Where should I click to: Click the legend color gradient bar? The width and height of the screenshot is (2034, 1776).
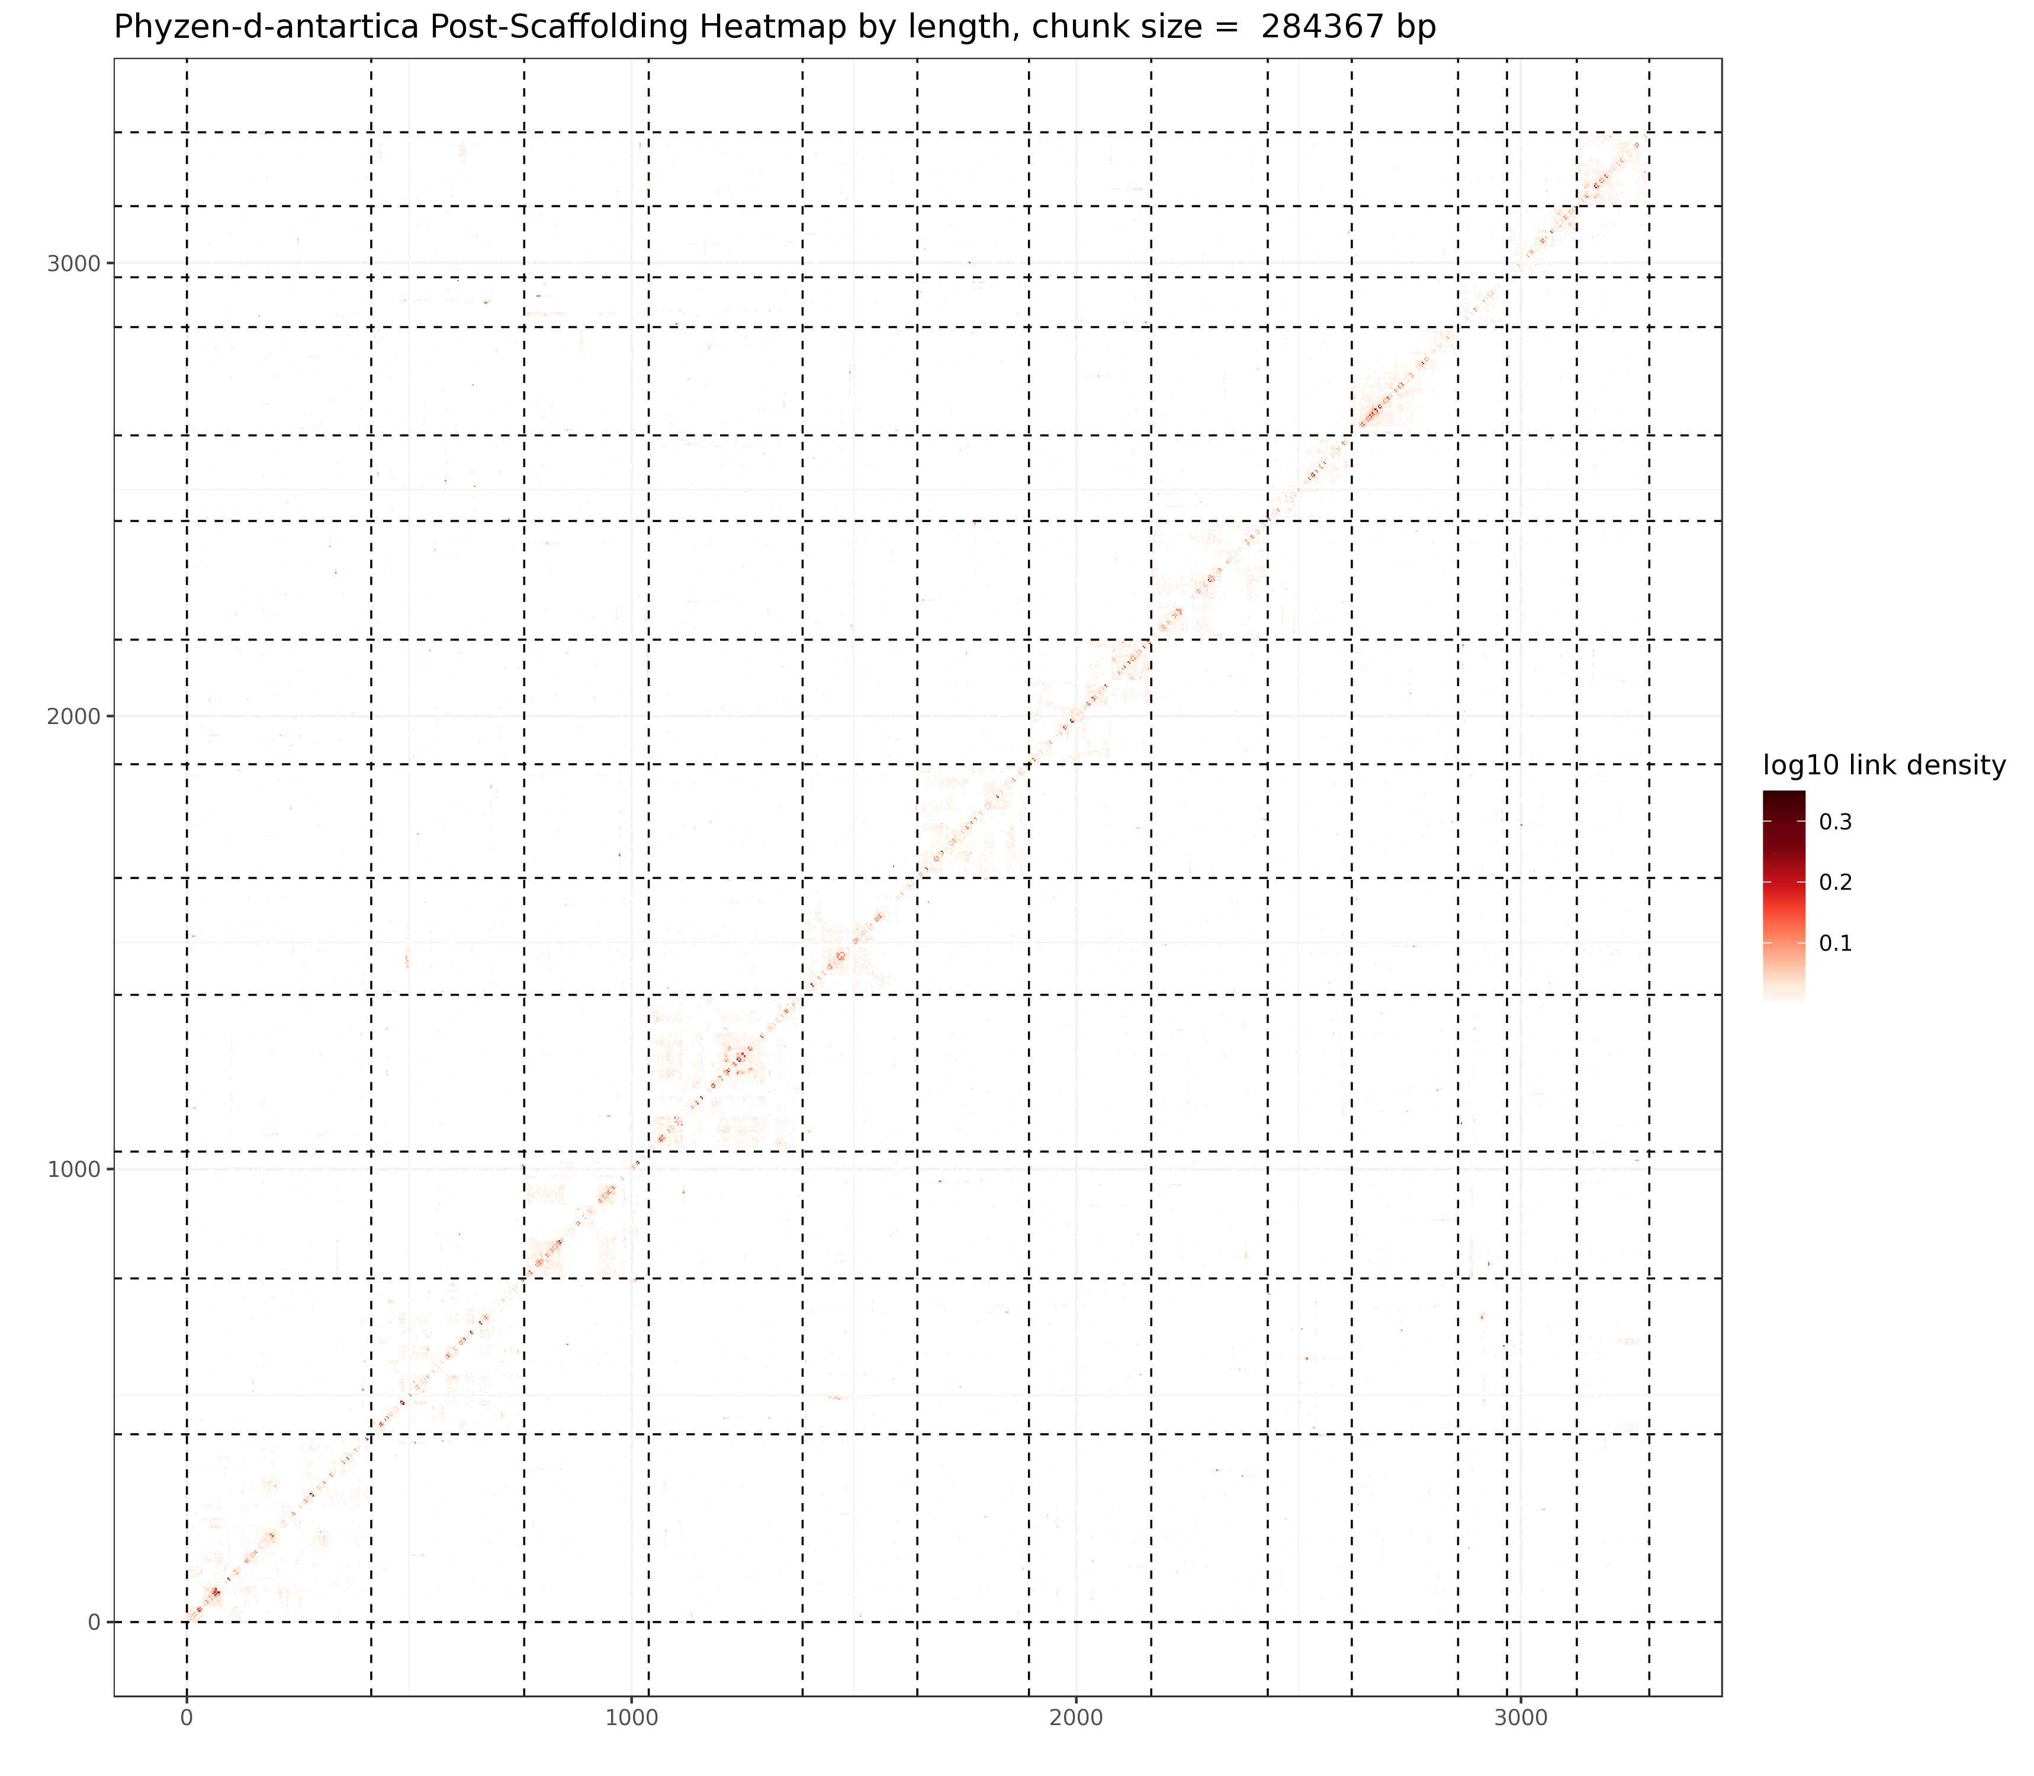1784,897
